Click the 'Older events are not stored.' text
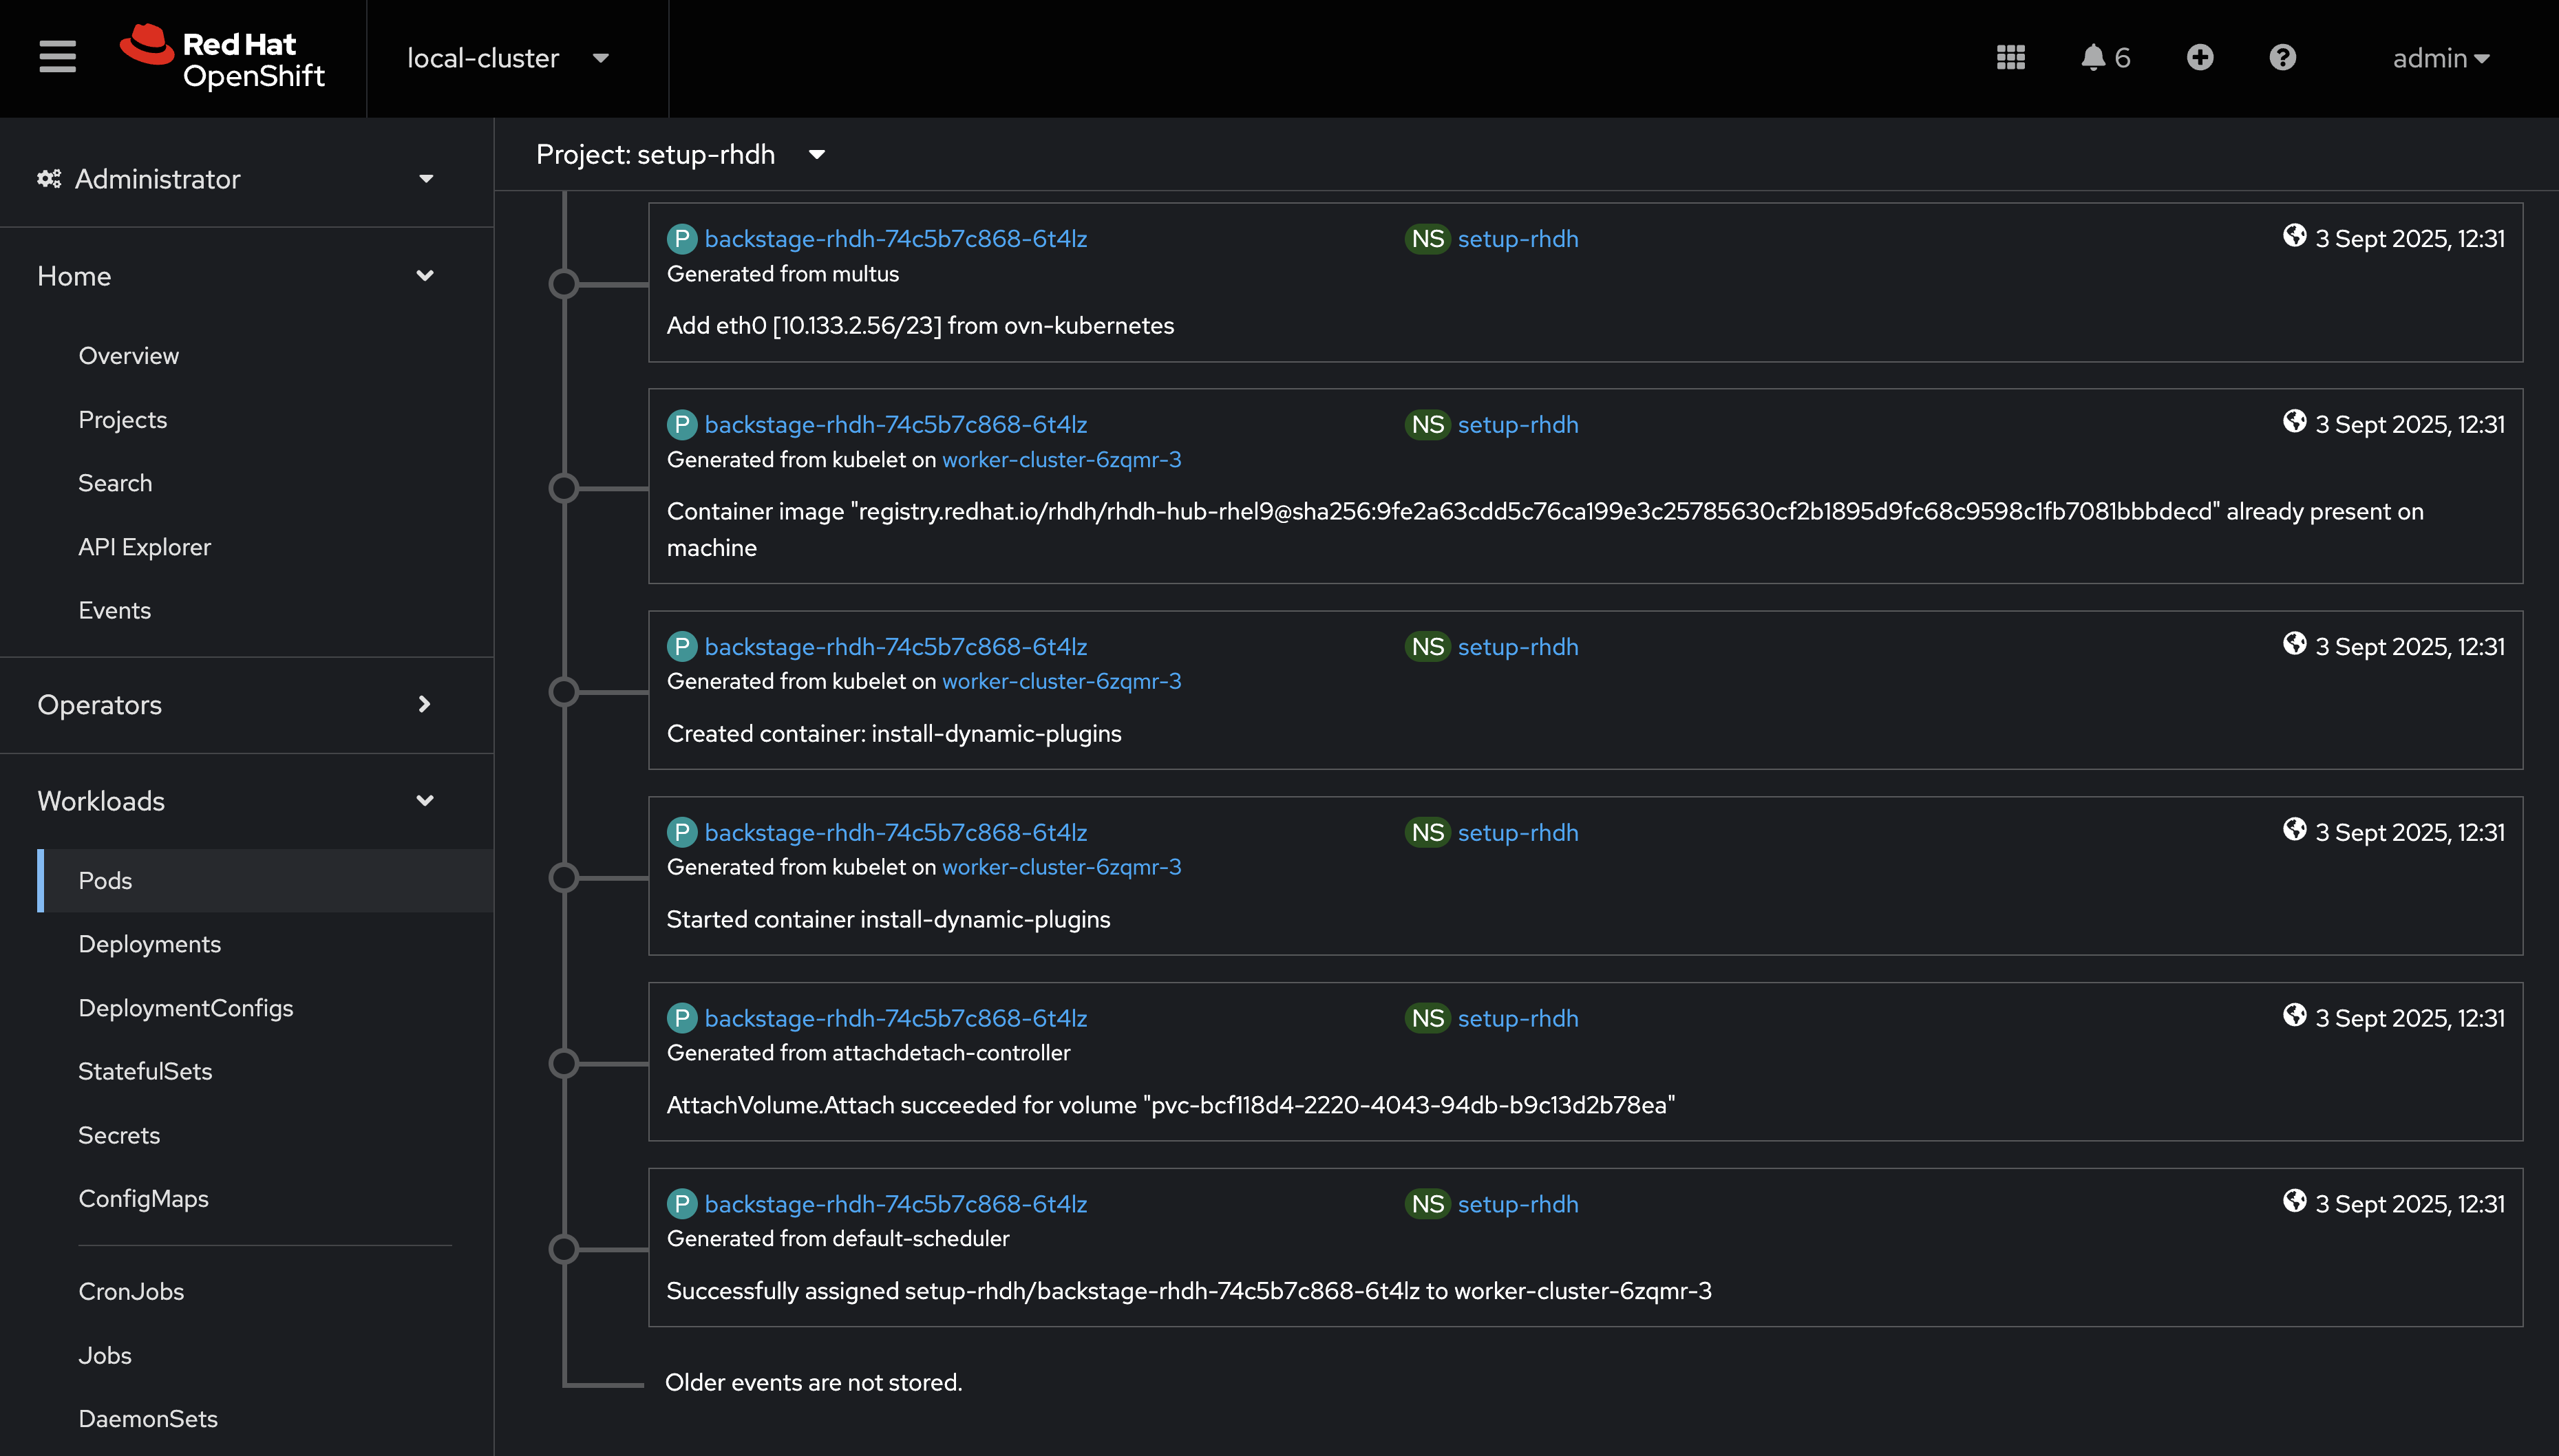2559x1456 pixels. pyautogui.click(x=813, y=1383)
